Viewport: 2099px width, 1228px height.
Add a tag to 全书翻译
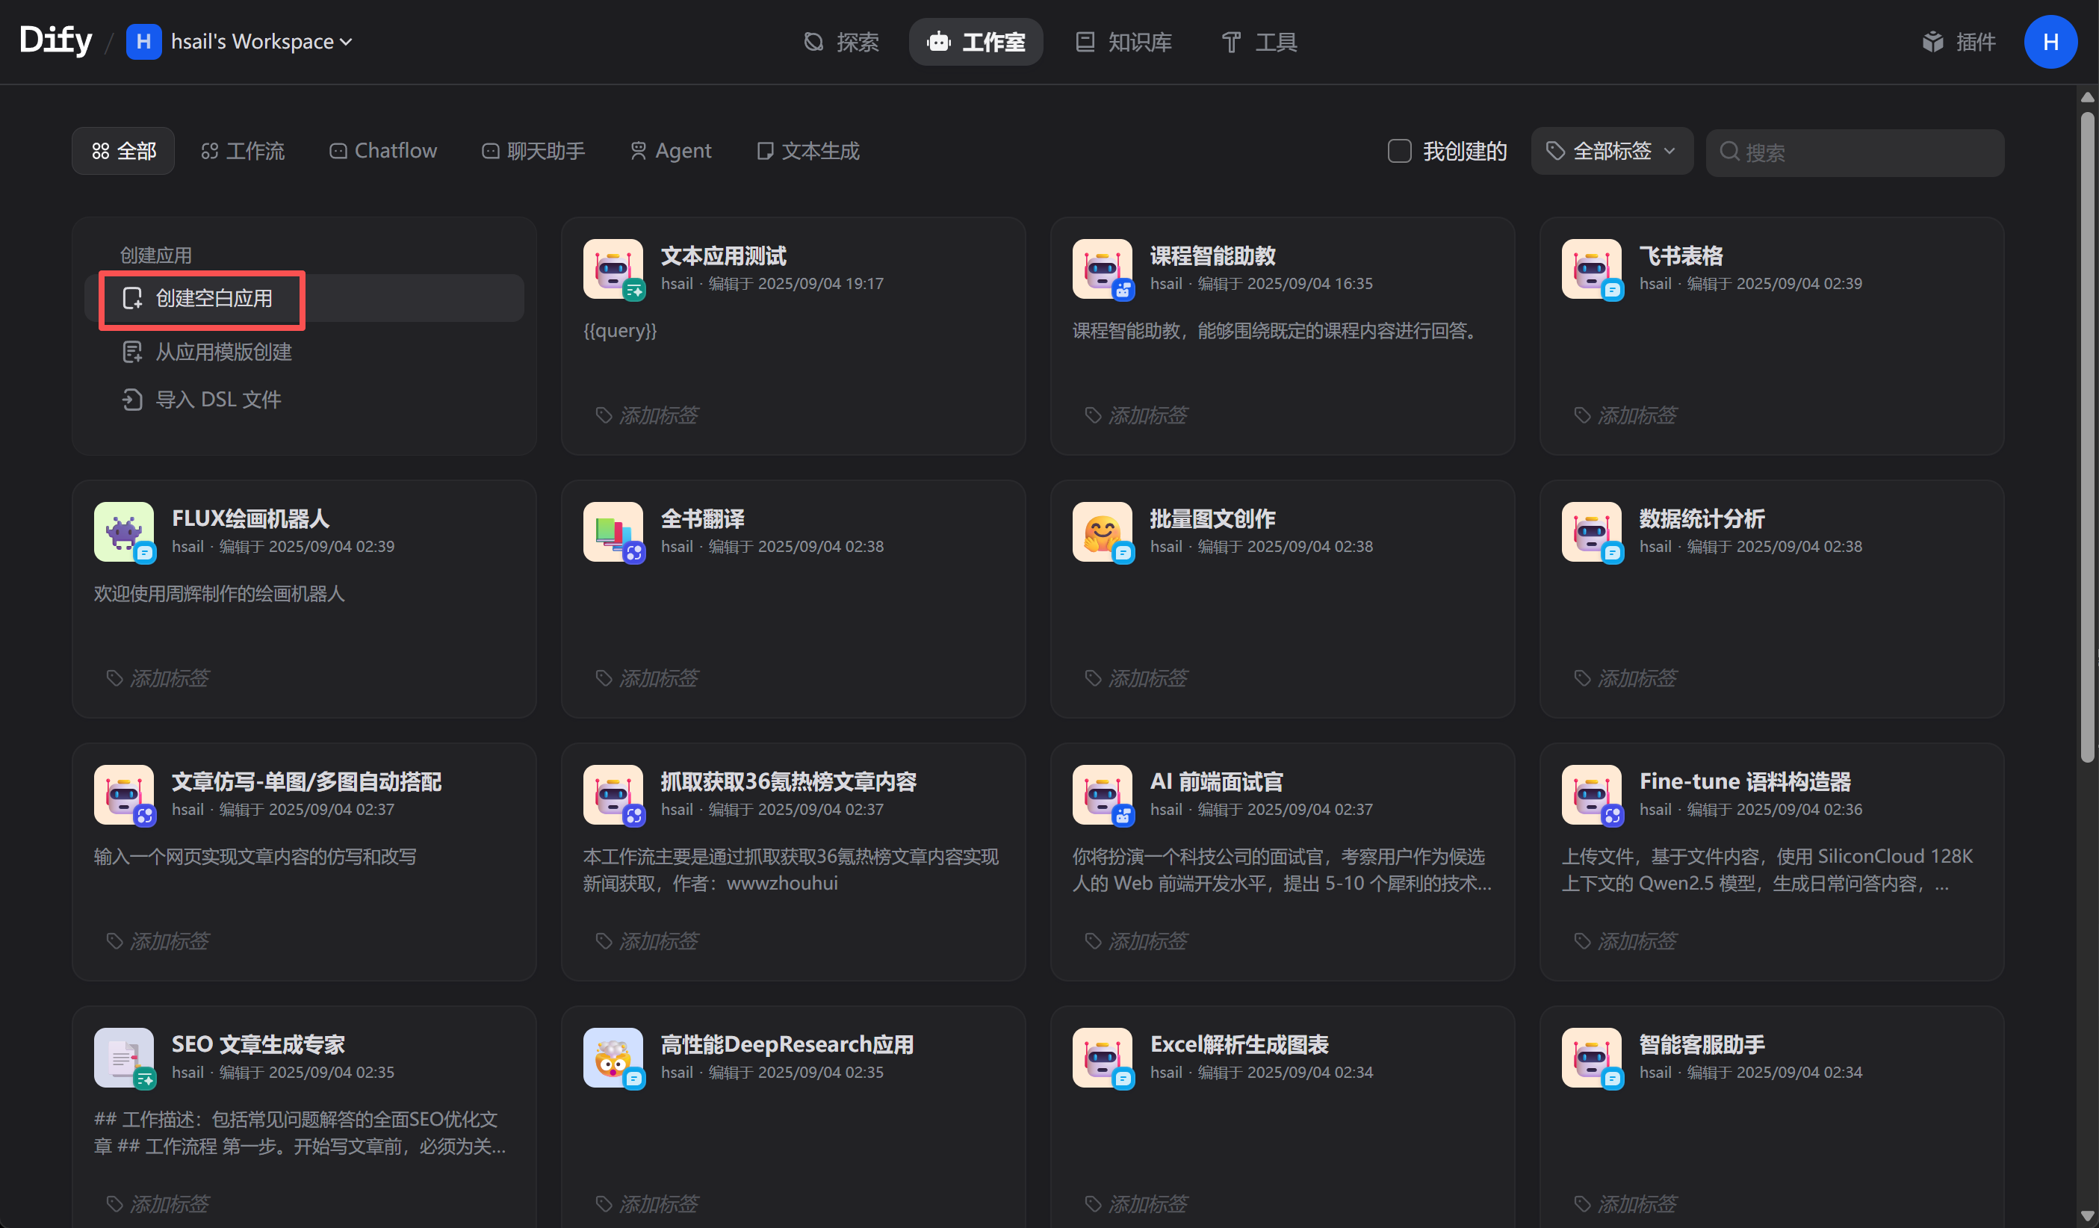pos(647,678)
